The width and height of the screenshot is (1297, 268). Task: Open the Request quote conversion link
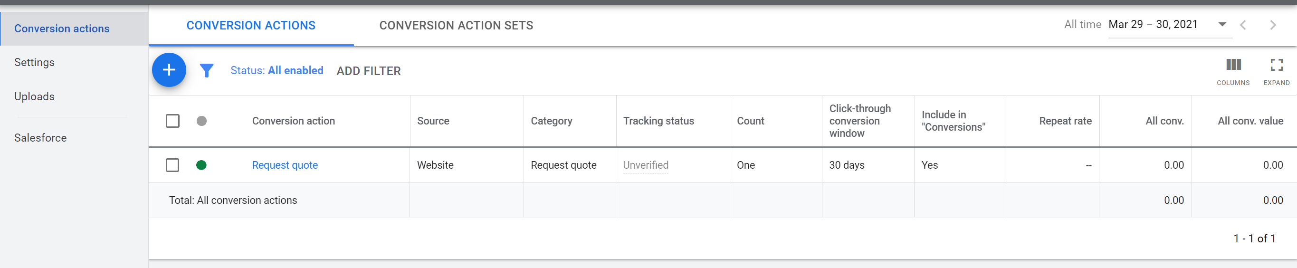285,165
